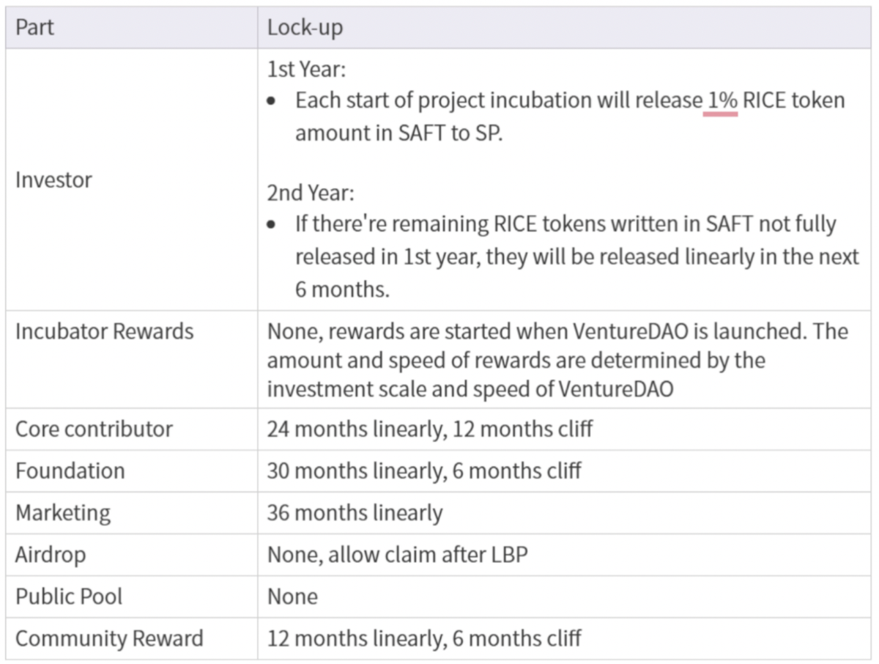Click the VentureDAO rewards description text
Screen dimensions: 879x664
click(557, 360)
